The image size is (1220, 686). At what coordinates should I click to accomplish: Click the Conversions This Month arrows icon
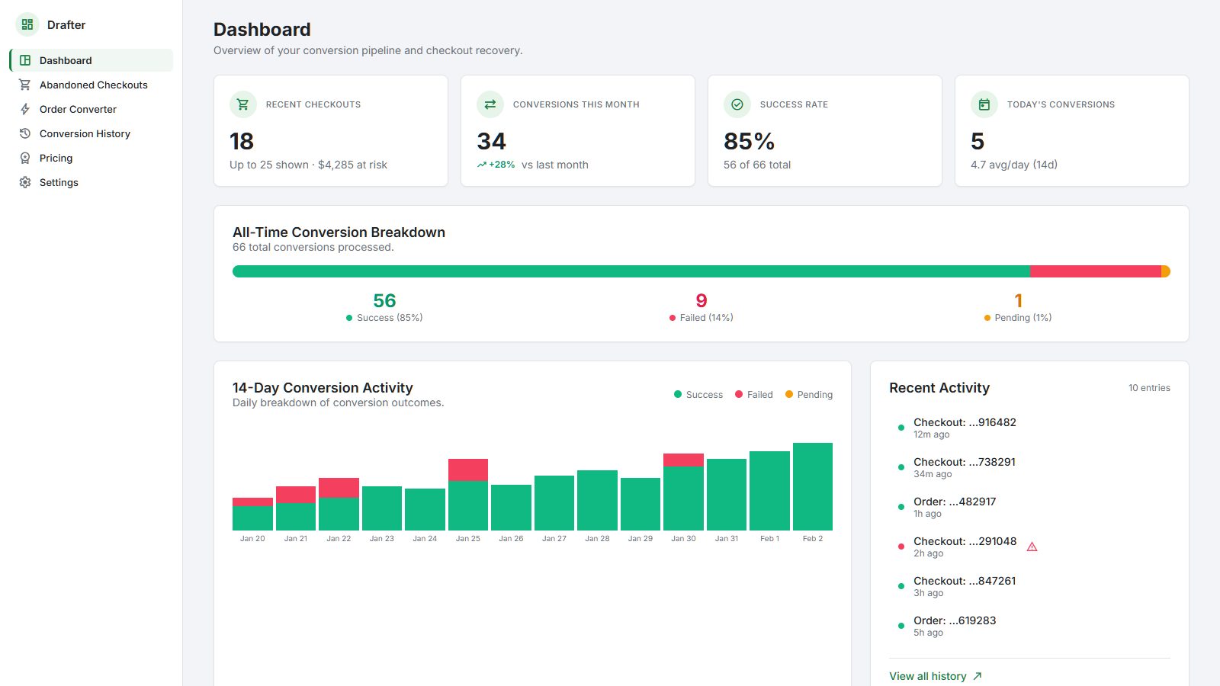click(x=490, y=104)
